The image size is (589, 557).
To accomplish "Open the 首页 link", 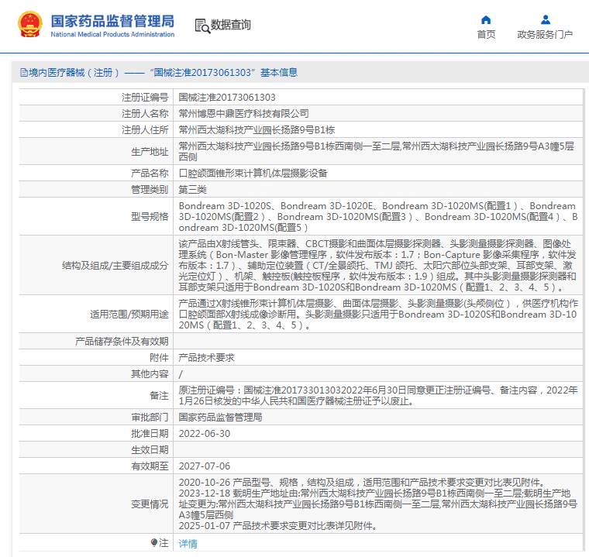I will [x=486, y=35].
